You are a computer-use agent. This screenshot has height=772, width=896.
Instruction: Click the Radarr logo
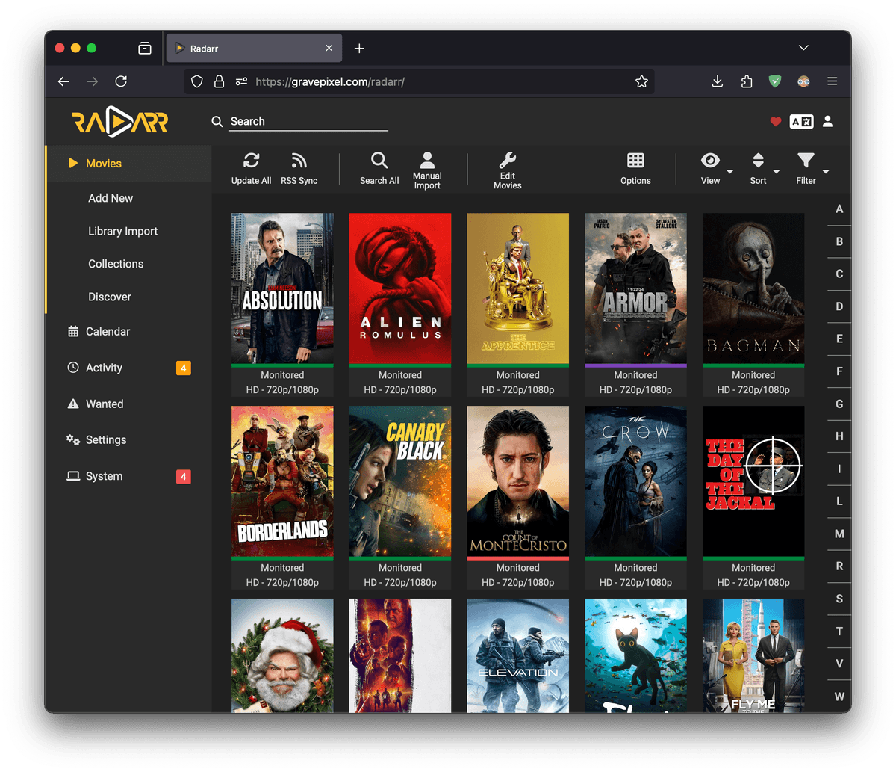pos(120,122)
